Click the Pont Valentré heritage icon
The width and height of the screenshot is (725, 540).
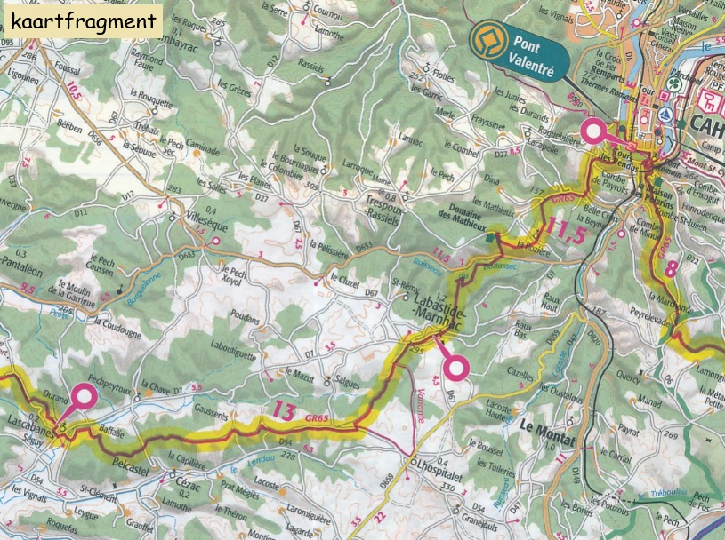click(x=486, y=40)
